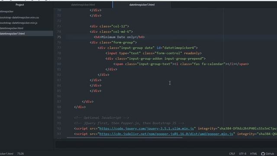277x156 pixels.
Task: Open bootstrap-datetimepicker.min.css in the tree
Action: (x=19, y=17)
